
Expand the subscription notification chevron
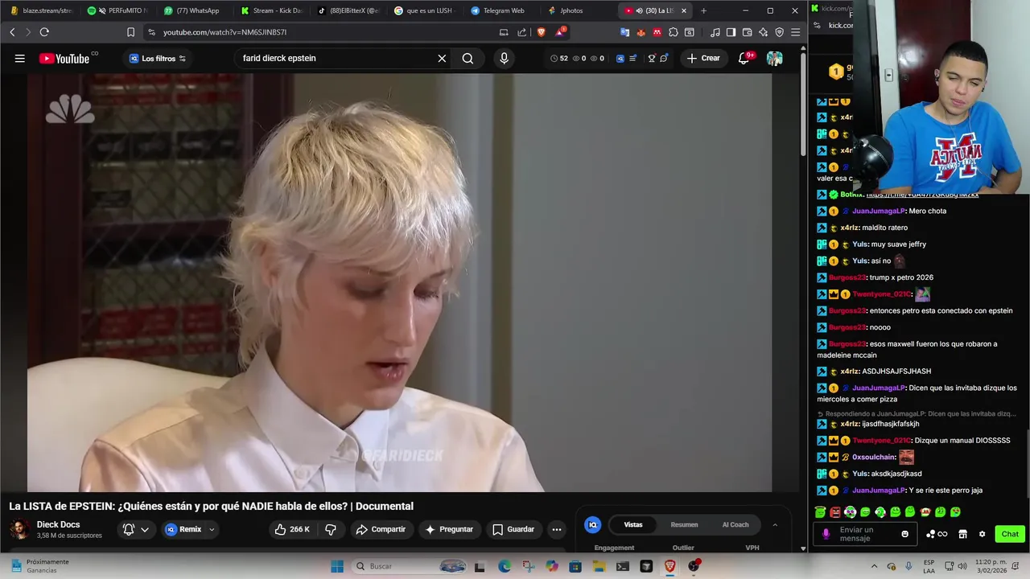[x=145, y=529]
